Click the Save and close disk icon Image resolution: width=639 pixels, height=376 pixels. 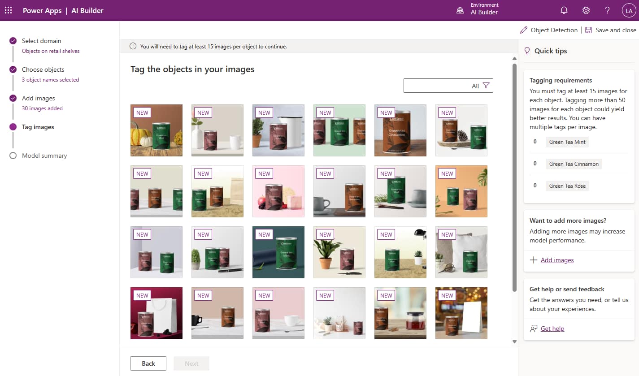point(588,30)
